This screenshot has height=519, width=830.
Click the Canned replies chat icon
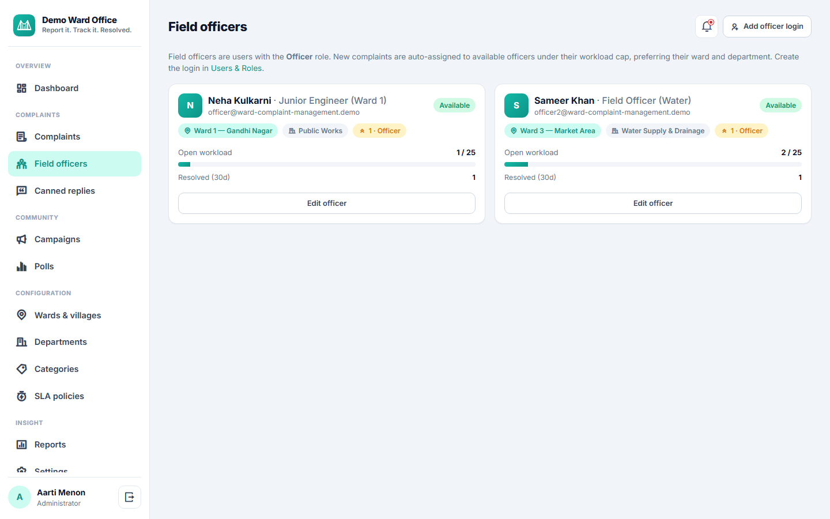coord(22,191)
